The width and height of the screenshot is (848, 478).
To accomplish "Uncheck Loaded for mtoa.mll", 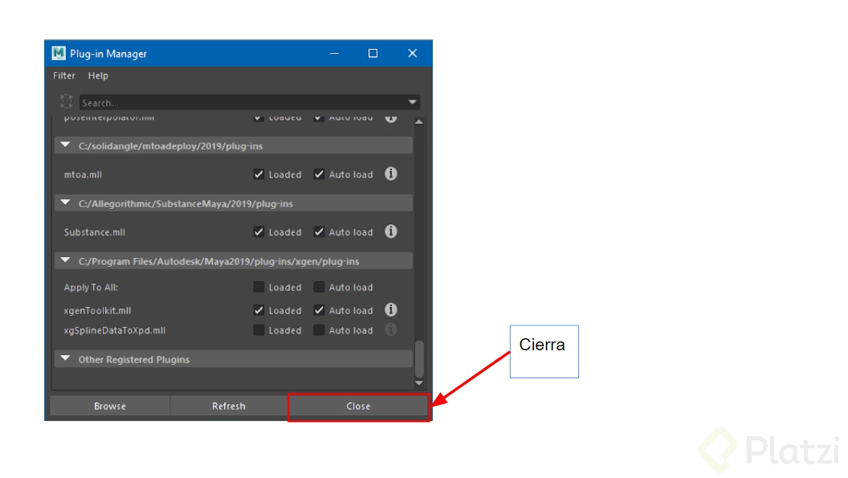I will tap(259, 174).
